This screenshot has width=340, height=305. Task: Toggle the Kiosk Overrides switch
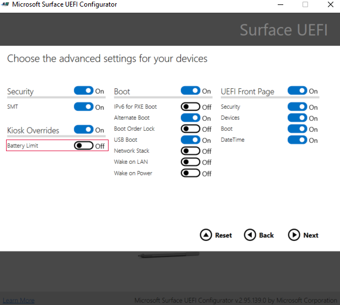[83, 130]
